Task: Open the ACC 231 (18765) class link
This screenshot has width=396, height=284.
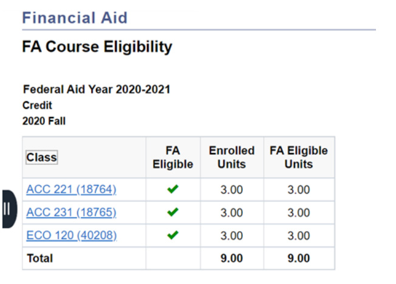Action: click(x=71, y=212)
